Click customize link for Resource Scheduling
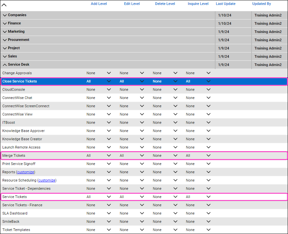Image resolution: width=288 pixels, height=234 pixels. coord(47,180)
